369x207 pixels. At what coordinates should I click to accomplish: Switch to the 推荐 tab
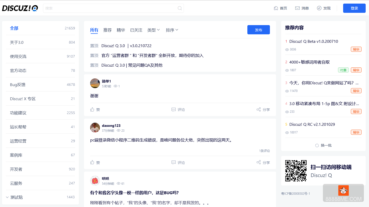coord(108,30)
